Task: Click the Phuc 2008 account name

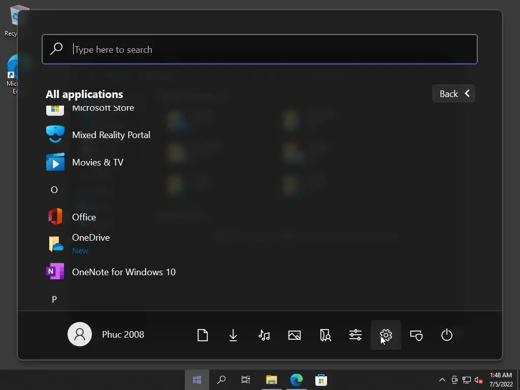Action: click(123, 334)
